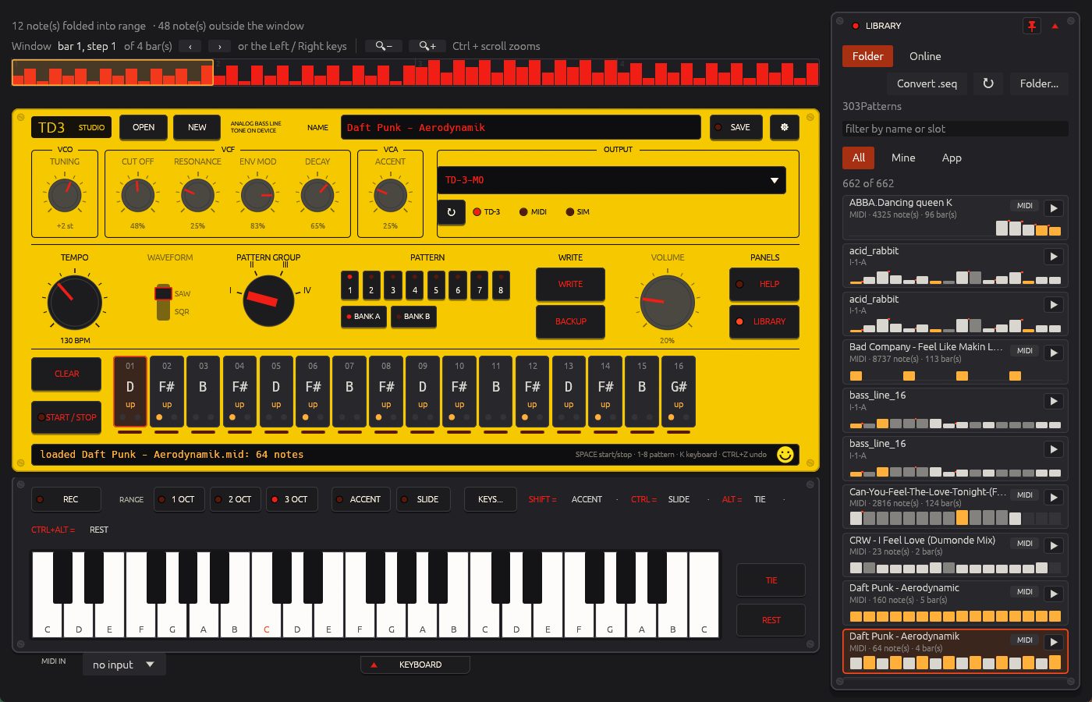Viewport: 1092px width, 702px height.
Task: Toggle REC recording
Action: pyautogui.click(x=66, y=499)
